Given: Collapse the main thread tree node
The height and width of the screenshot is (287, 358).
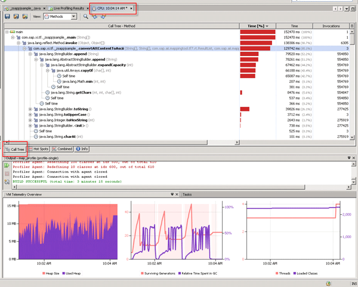Looking at the screenshot, I should (x=7, y=32).
